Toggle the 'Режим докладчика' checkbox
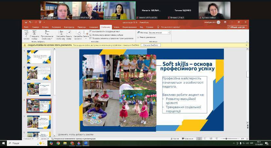The image size is (271, 148). point(138,37)
